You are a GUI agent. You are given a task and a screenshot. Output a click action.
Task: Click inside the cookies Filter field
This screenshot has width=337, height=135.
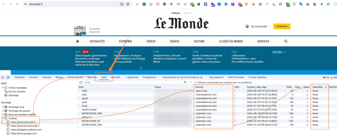tap(132, 82)
